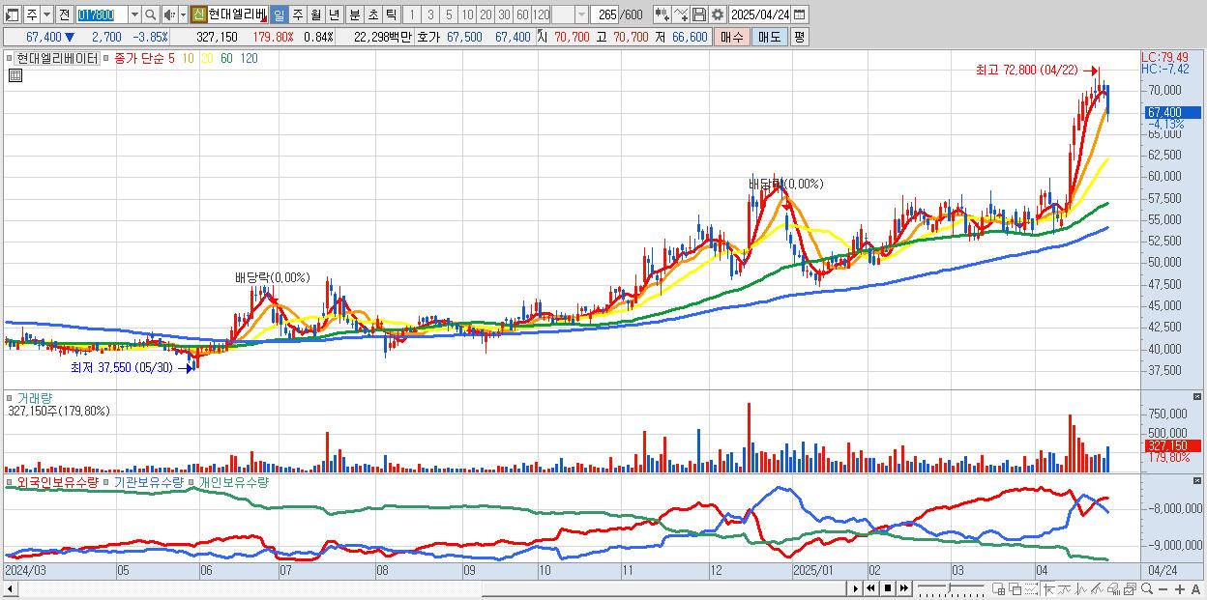Toggle the 외국인보유수량 indicator checkbox
This screenshot has height=600, width=1207.
10,481
